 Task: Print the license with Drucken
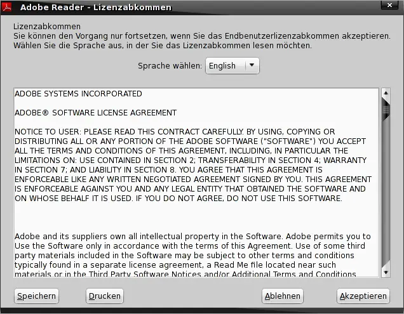coord(105,296)
